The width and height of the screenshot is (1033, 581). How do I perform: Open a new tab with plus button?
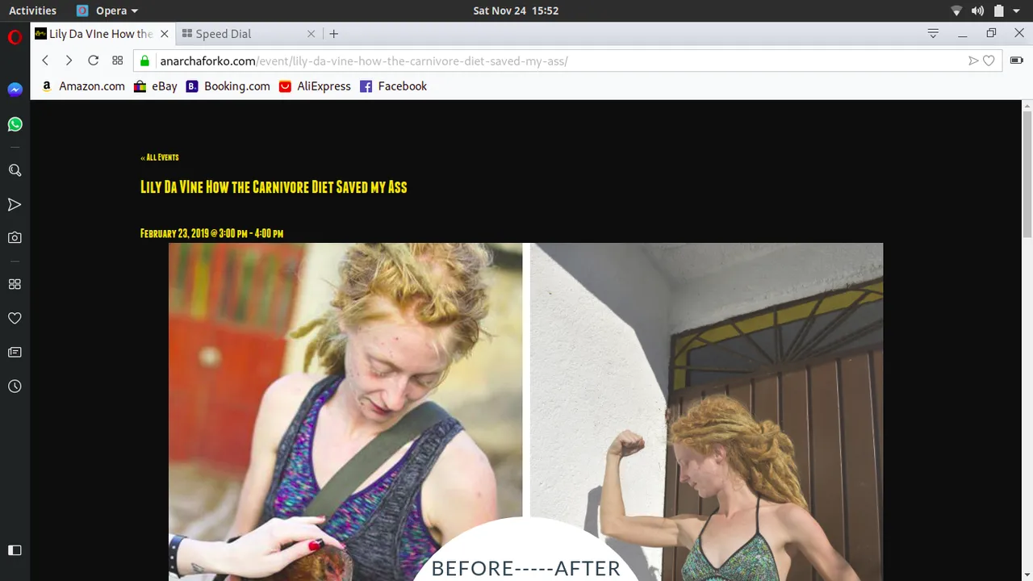pyautogui.click(x=333, y=34)
